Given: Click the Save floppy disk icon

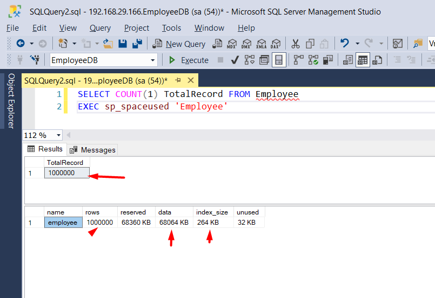Looking at the screenshot, I should [x=123, y=44].
